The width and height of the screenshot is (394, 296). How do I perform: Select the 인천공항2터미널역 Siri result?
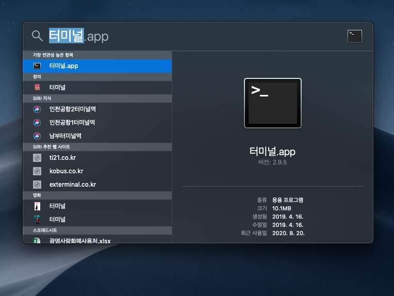pyautogui.click(x=97, y=109)
